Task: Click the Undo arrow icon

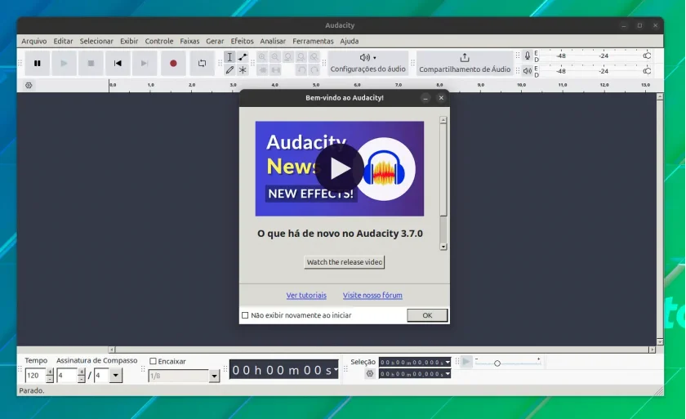Action: (301, 70)
